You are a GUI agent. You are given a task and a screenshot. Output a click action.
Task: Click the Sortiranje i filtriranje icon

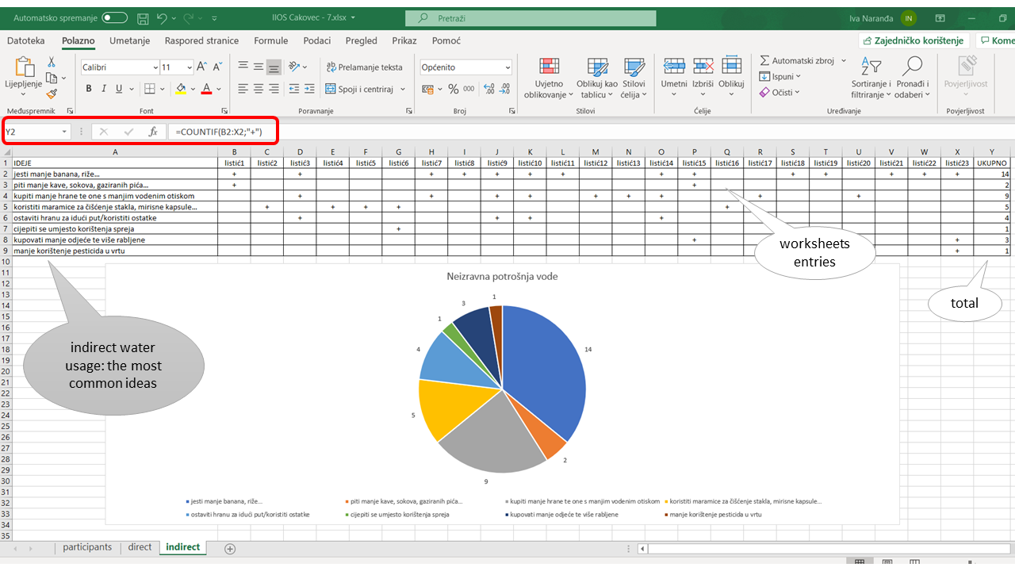point(871,67)
